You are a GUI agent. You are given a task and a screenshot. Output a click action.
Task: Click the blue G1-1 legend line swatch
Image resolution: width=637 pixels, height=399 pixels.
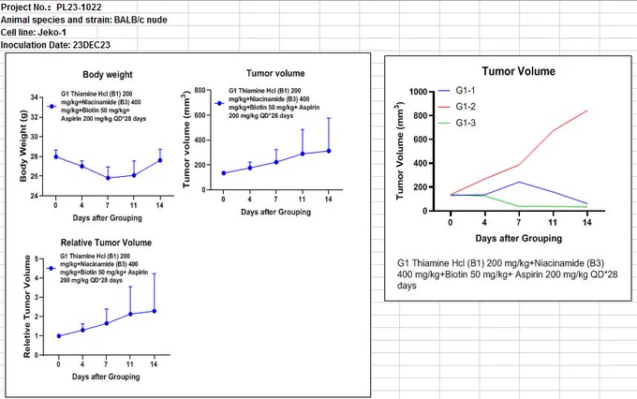click(444, 91)
